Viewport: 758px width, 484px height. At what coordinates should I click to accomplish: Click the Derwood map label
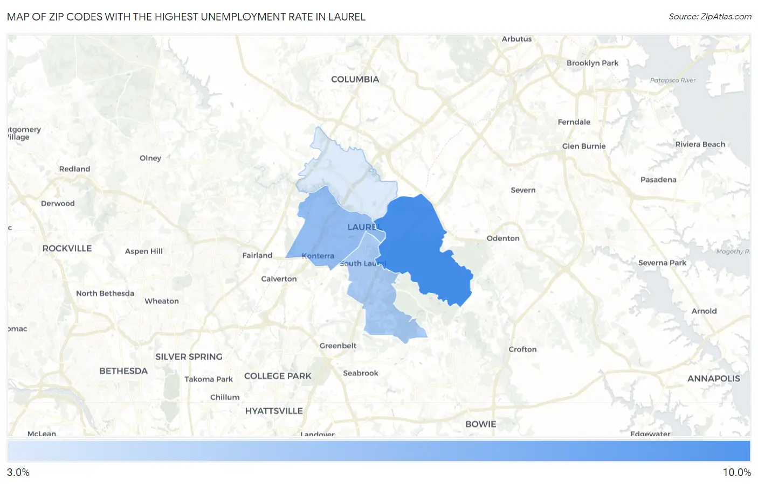58,203
